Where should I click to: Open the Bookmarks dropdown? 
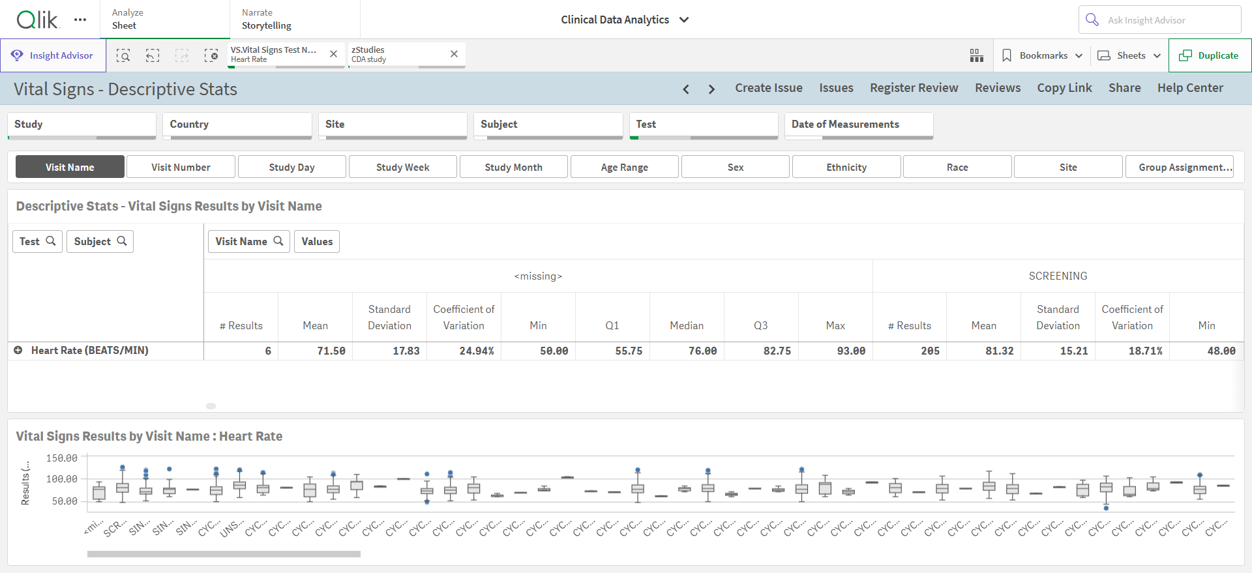click(1042, 55)
